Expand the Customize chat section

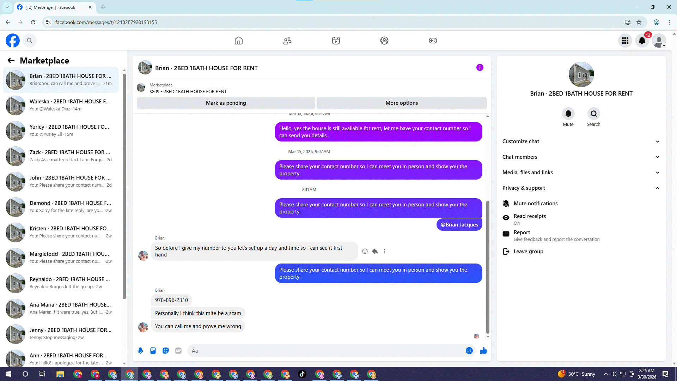click(581, 141)
